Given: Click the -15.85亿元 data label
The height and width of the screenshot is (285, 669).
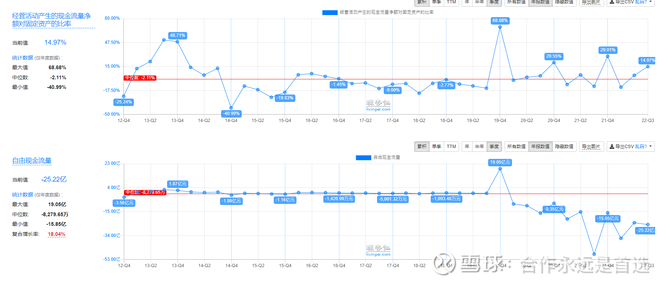Looking at the screenshot, I should tap(608, 218).
